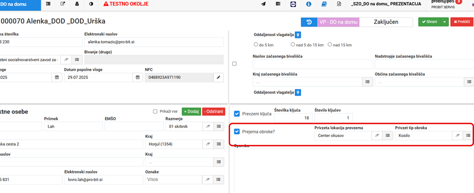Open list picker for the empty Kraj field
Viewport: 474px width, 193px height.
coord(219,162)
